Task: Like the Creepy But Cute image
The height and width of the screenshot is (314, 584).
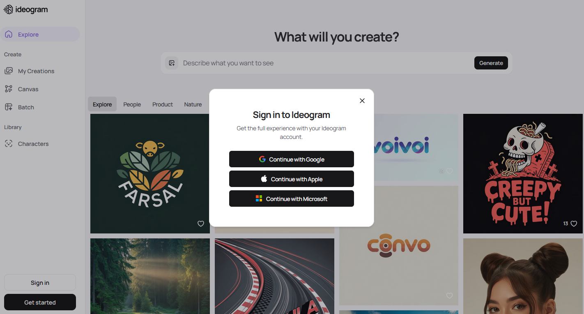Action: pyautogui.click(x=574, y=224)
